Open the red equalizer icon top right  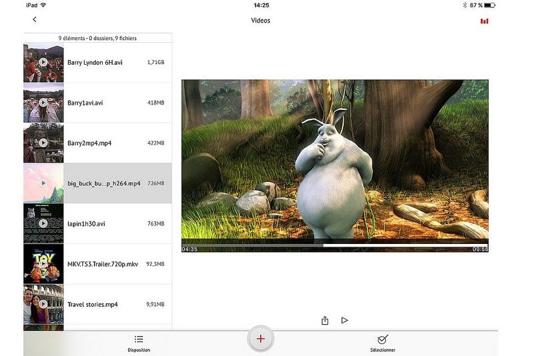(485, 21)
